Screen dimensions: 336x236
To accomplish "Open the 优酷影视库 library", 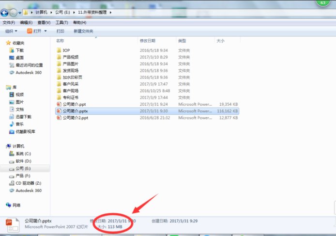I will pyautogui.click(x=25, y=131).
